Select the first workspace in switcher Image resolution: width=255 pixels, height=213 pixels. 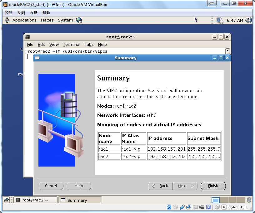[216, 200]
